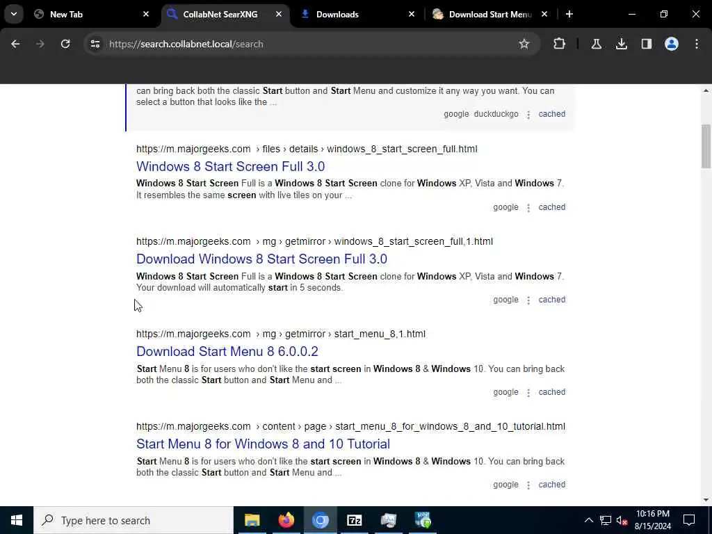Open the Extensions puzzle icon

tap(560, 44)
